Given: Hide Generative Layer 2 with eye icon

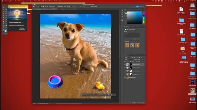Looking at the screenshot, I should point(125,71).
